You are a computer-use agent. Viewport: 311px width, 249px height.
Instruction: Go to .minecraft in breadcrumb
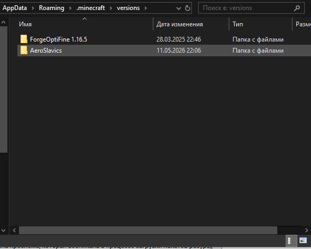pyautogui.click(x=91, y=8)
